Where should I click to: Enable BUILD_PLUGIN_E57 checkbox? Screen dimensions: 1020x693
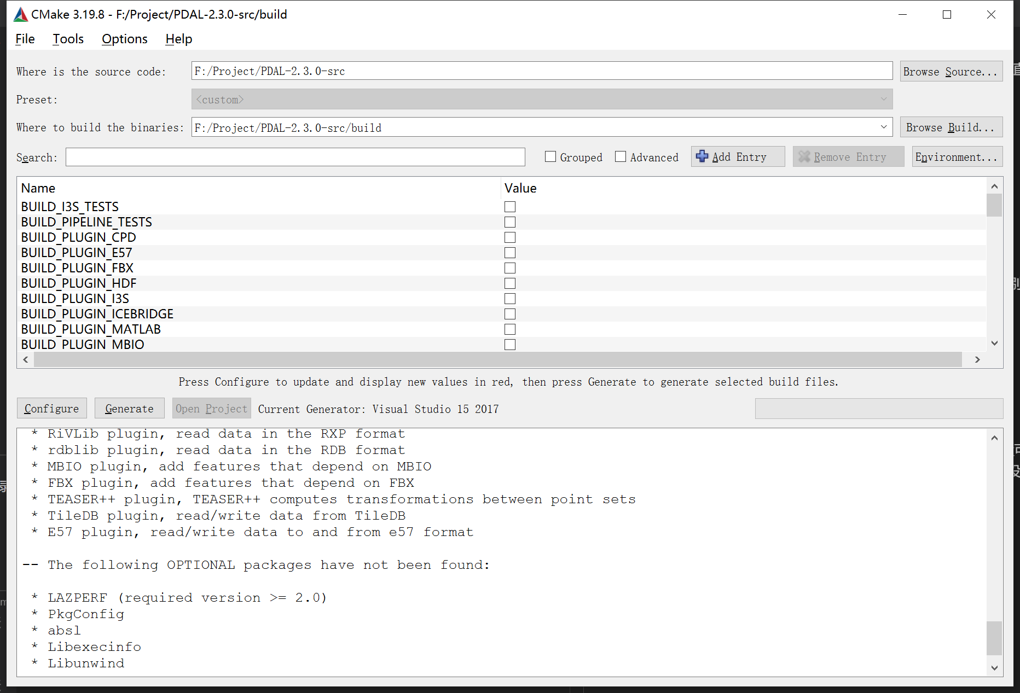(x=510, y=253)
